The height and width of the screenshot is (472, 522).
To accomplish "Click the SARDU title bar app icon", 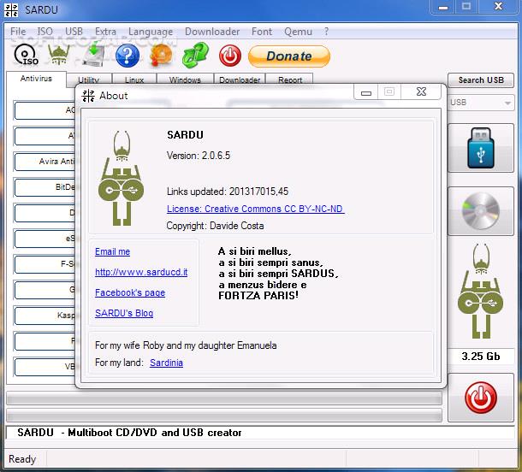I will click(x=11, y=9).
